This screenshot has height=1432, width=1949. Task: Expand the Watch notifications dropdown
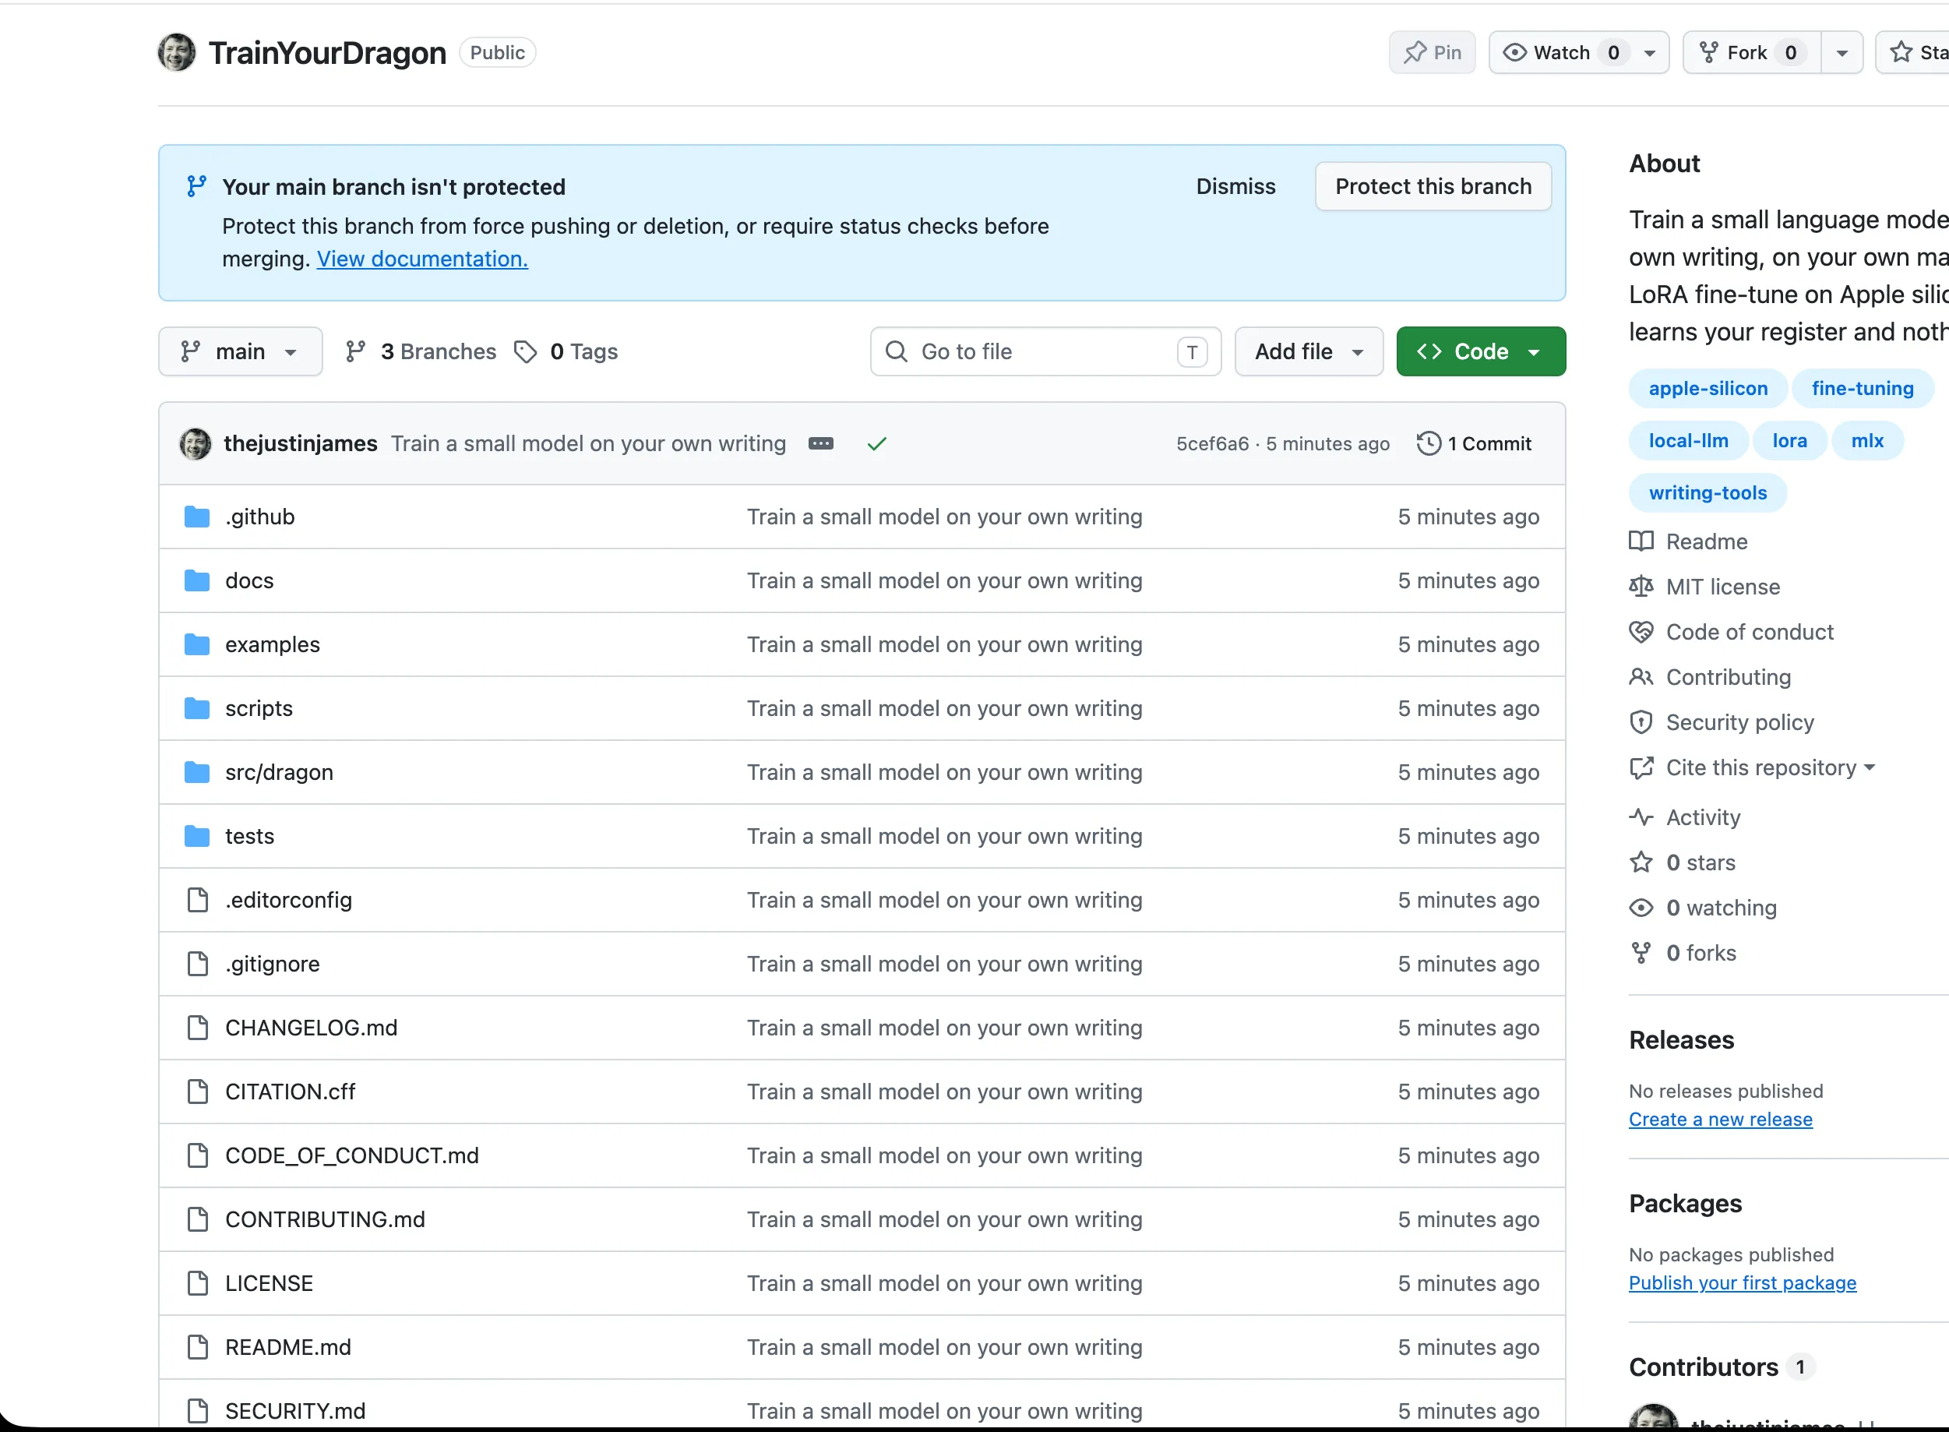(x=1651, y=53)
